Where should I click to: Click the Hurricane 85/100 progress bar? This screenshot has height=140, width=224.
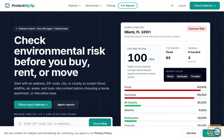165,98
